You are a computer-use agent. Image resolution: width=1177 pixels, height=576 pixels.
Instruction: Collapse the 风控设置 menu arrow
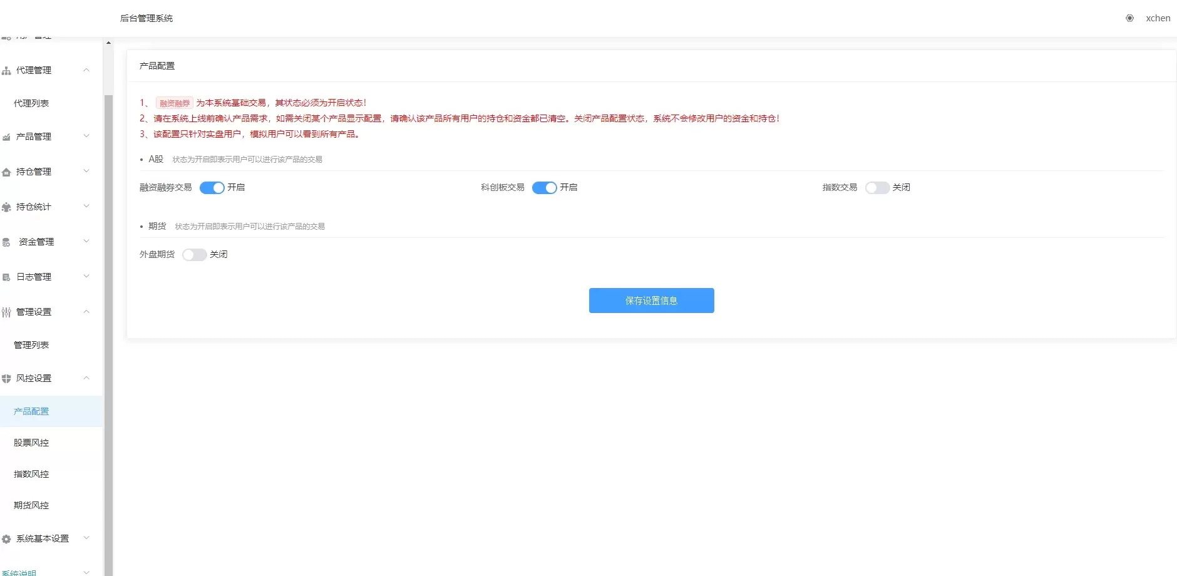pos(86,378)
